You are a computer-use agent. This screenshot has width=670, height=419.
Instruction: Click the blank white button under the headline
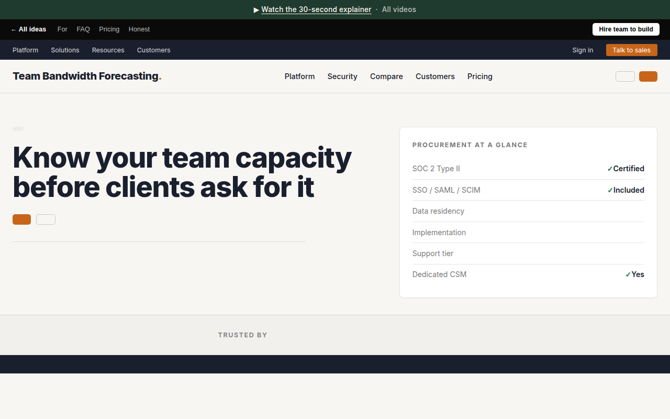[46, 219]
